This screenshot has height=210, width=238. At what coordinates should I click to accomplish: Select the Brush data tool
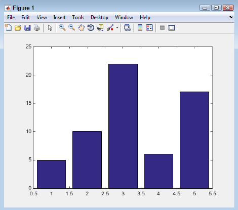(110, 28)
